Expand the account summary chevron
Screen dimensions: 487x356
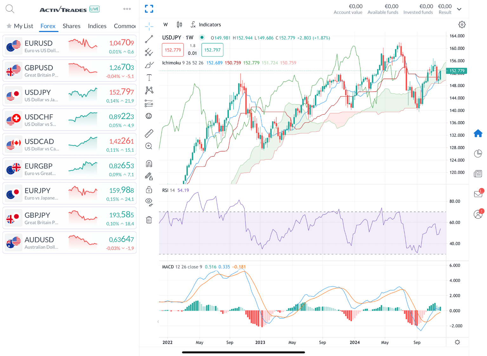click(459, 9)
